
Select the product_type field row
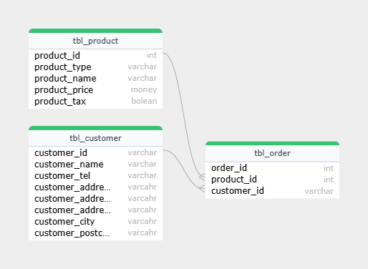[x=95, y=67]
